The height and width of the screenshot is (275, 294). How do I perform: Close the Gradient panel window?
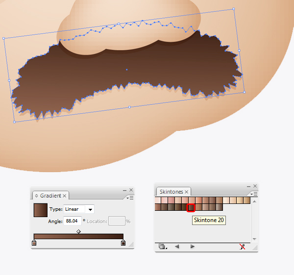point(131,190)
